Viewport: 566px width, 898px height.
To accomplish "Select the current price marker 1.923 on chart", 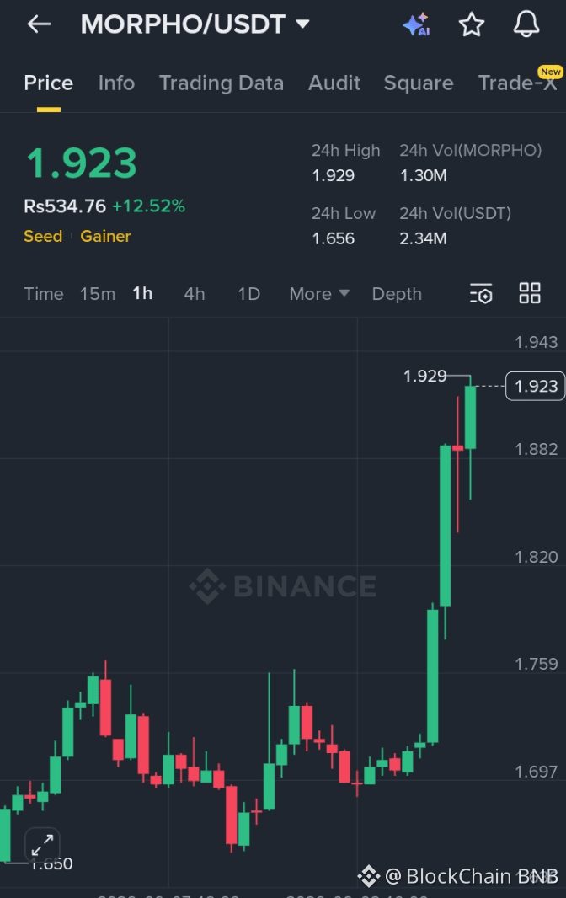I will coord(535,386).
